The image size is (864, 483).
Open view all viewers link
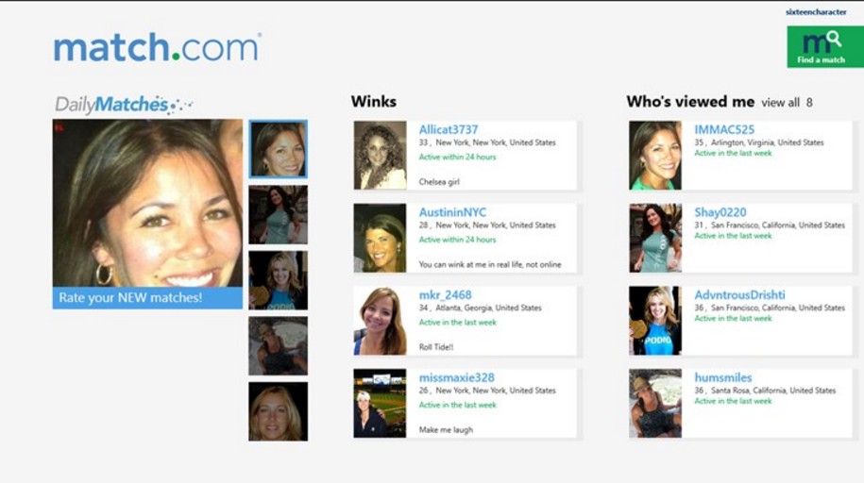(780, 103)
